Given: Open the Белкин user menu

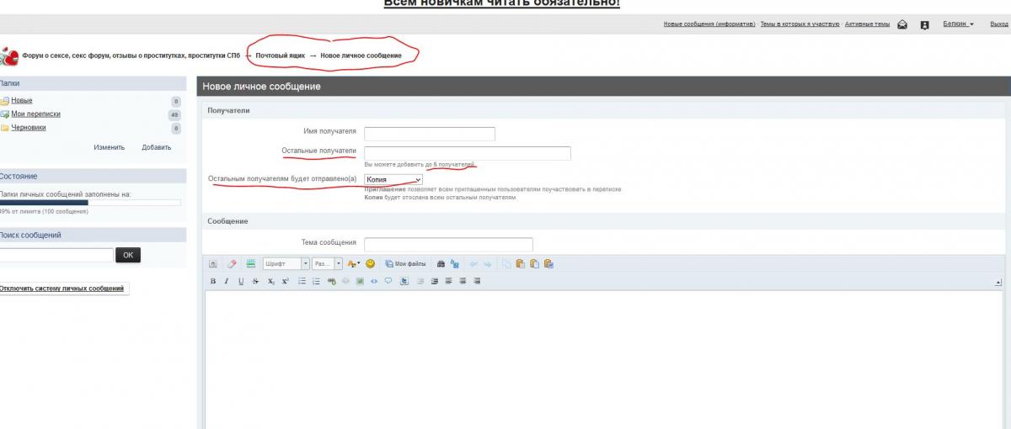Looking at the screenshot, I should tap(958, 24).
